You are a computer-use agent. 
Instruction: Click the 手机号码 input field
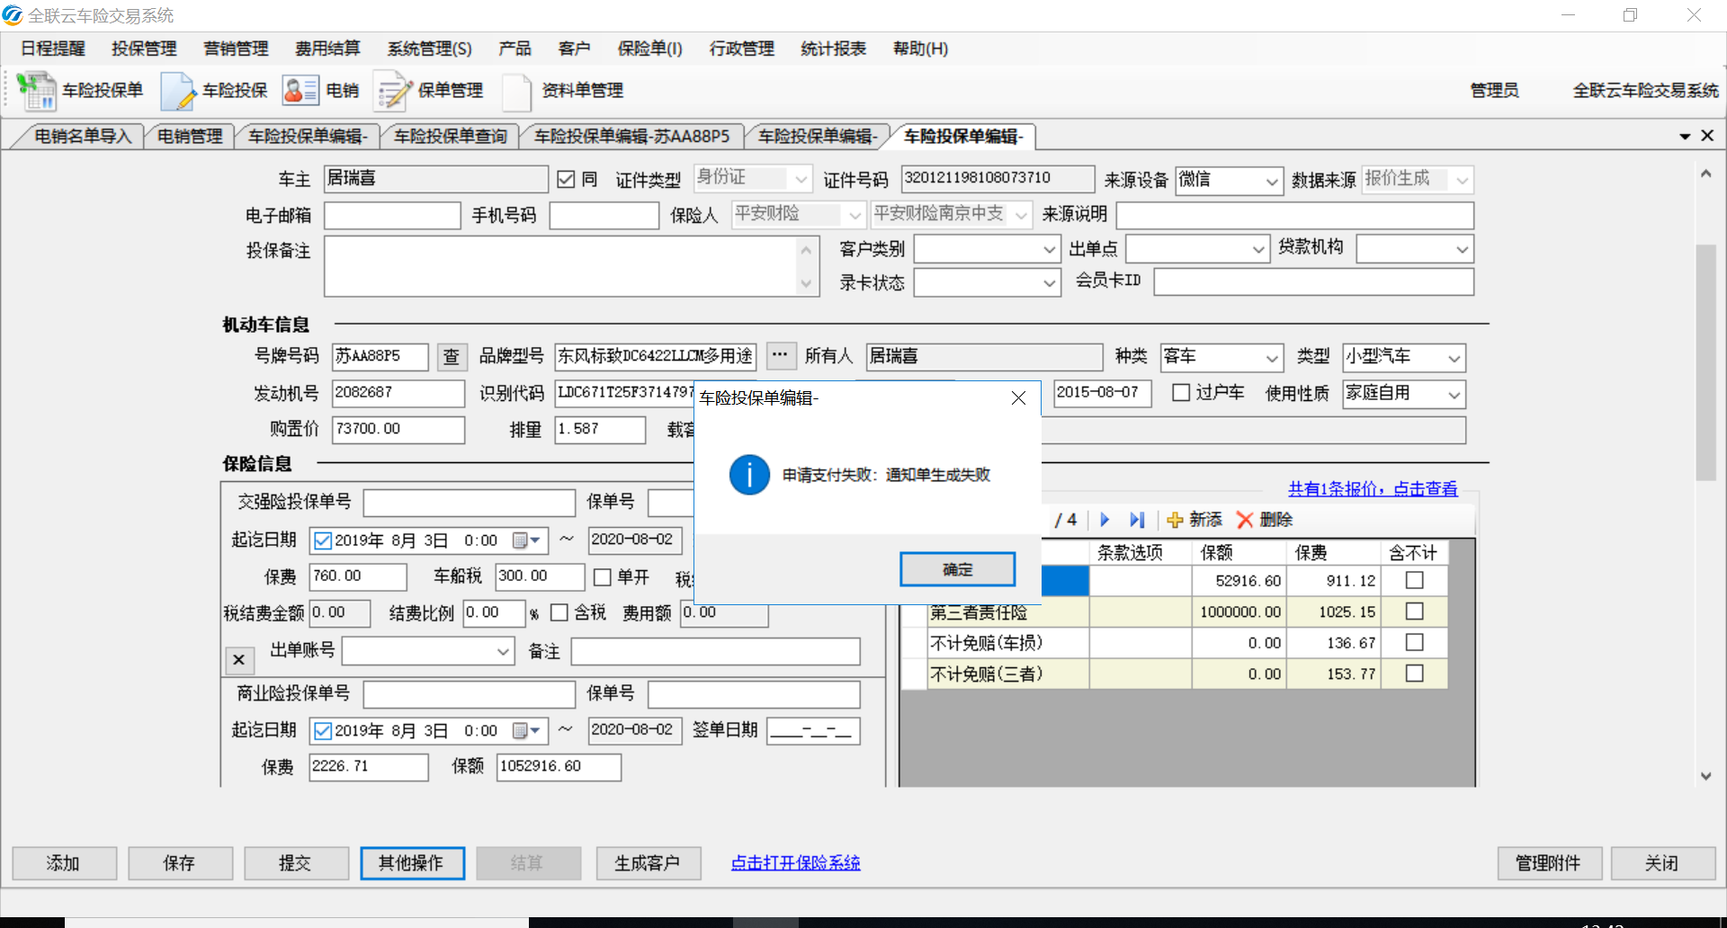coord(604,216)
